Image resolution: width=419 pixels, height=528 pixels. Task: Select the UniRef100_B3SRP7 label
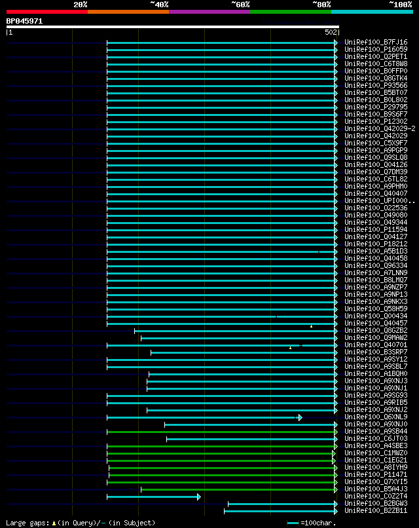tap(376, 352)
